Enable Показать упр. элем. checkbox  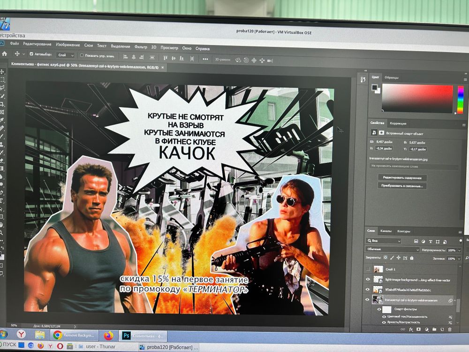coord(82,55)
